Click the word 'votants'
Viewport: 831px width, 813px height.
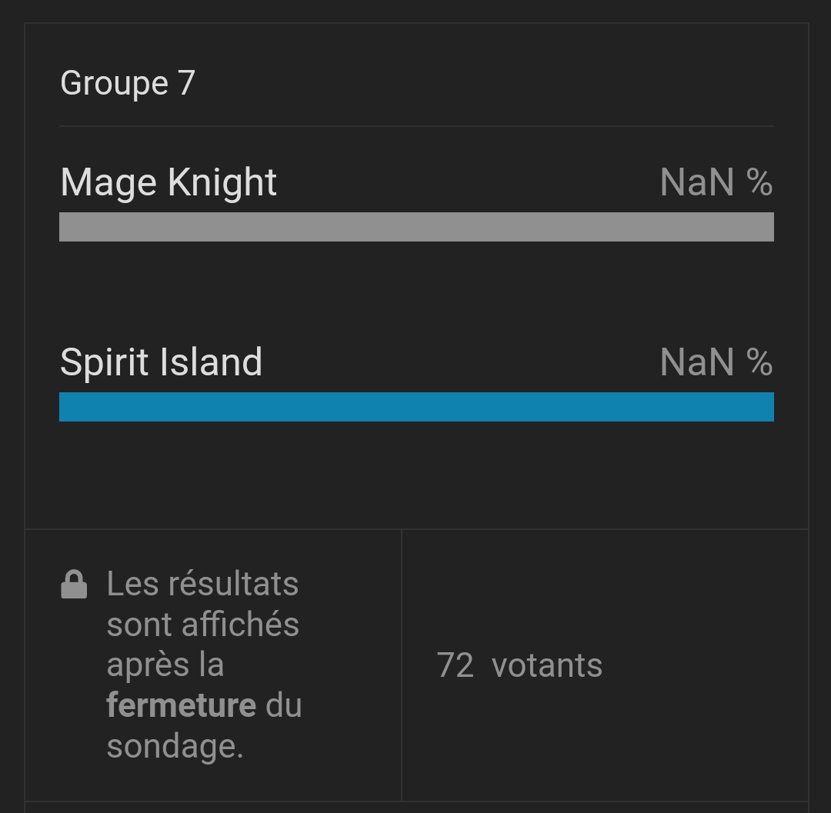[x=547, y=666]
